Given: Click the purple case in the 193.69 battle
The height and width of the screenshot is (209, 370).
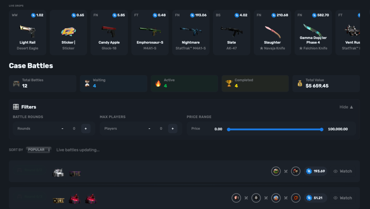Looking at the screenshot, I should click(75, 174).
